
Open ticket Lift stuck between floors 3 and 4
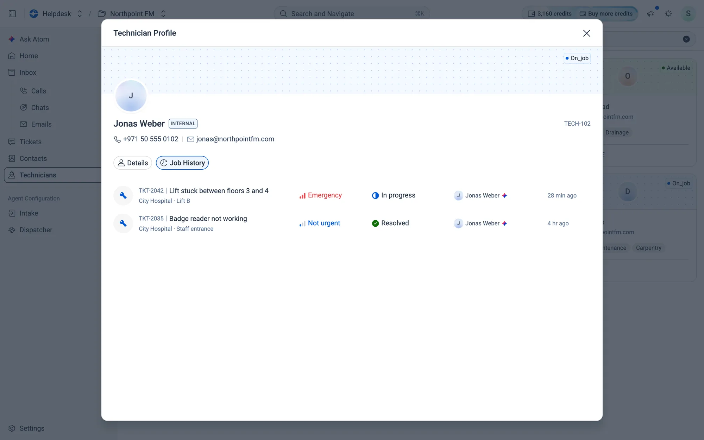[219, 191]
